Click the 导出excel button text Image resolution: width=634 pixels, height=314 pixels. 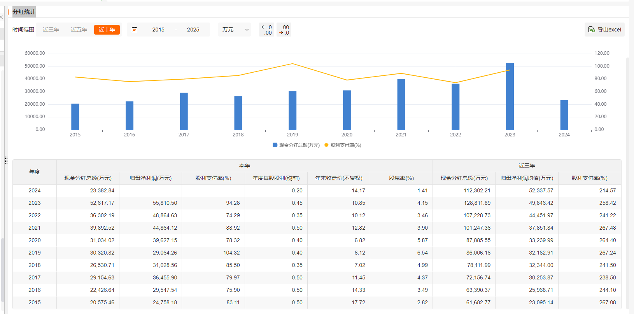(609, 30)
